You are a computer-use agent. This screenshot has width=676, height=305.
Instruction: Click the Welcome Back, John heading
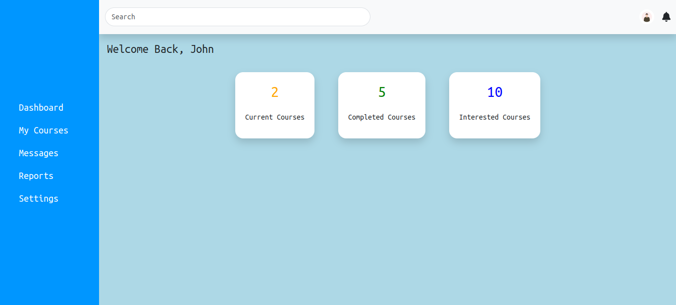coord(160,49)
